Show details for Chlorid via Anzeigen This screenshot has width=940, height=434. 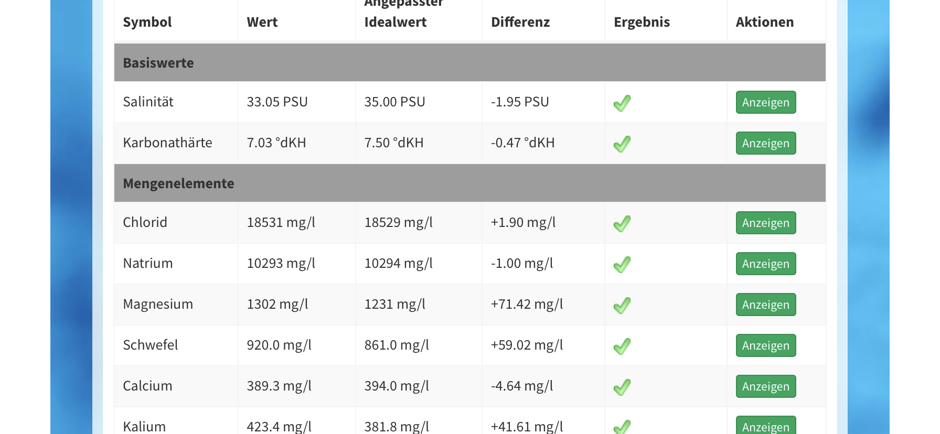point(765,223)
